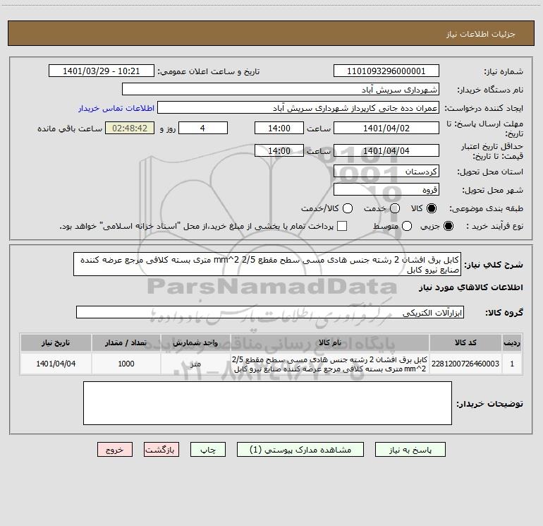
Task: Open the اطلاعات تماس خریدار link
Action: [x=116, y=108]
